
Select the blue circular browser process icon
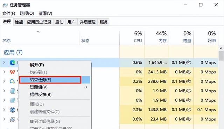click(x=13, y=110)
